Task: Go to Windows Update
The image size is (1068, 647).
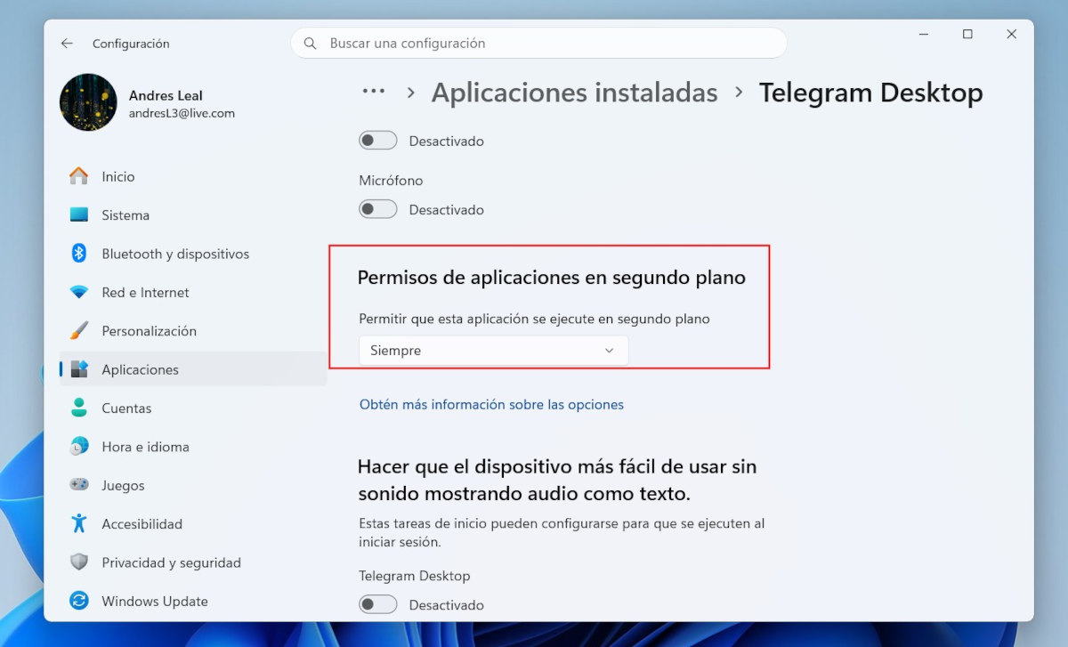Action: (153, 601)
